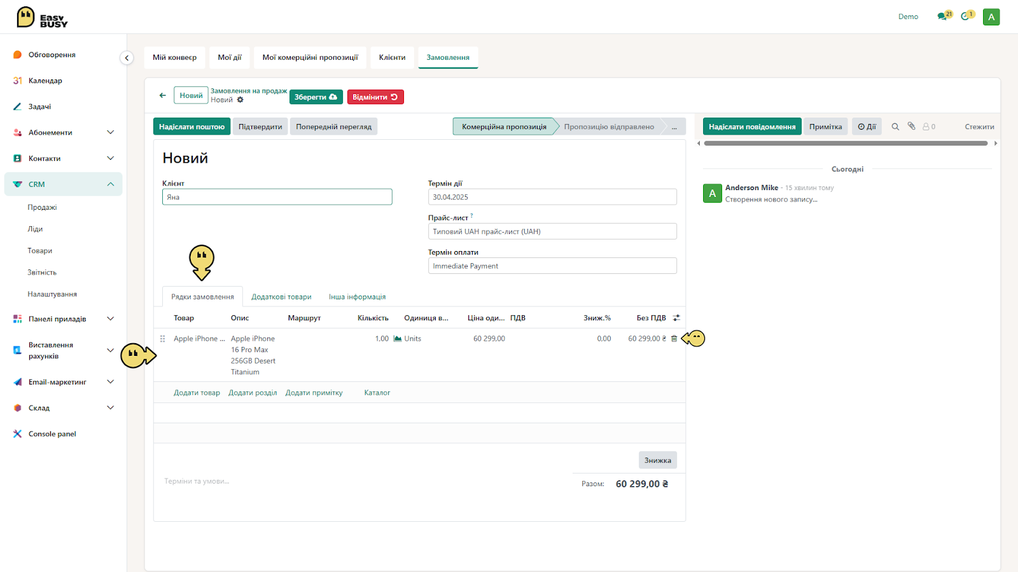This screenshot has width=1018, height=572.
Task: Open Мої комерційні пропозиції tab
Action: pyautogui.click(x=310, y=57)
